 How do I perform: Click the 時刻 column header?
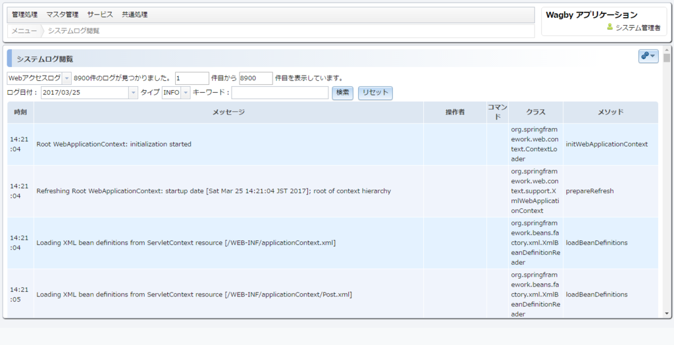click(20, 112)
